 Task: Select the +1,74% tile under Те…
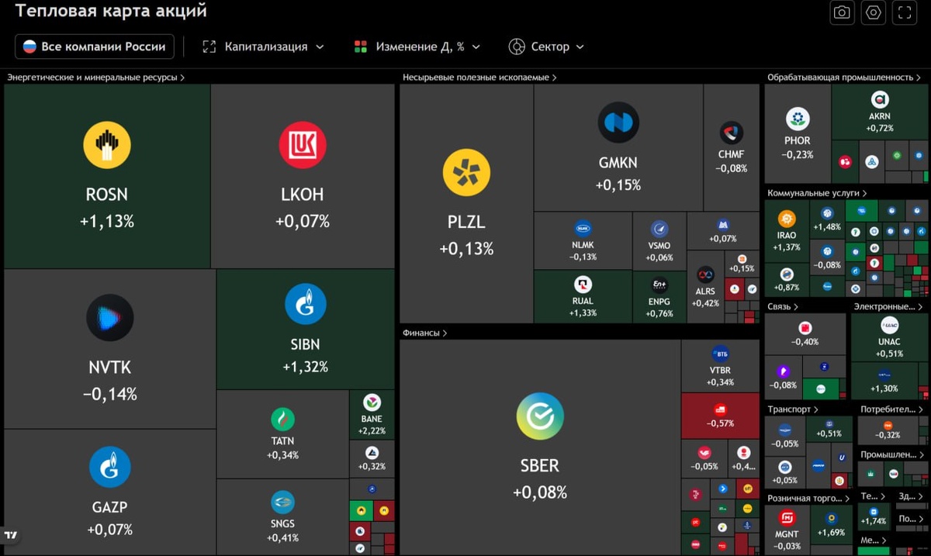[x=874, y=517]
